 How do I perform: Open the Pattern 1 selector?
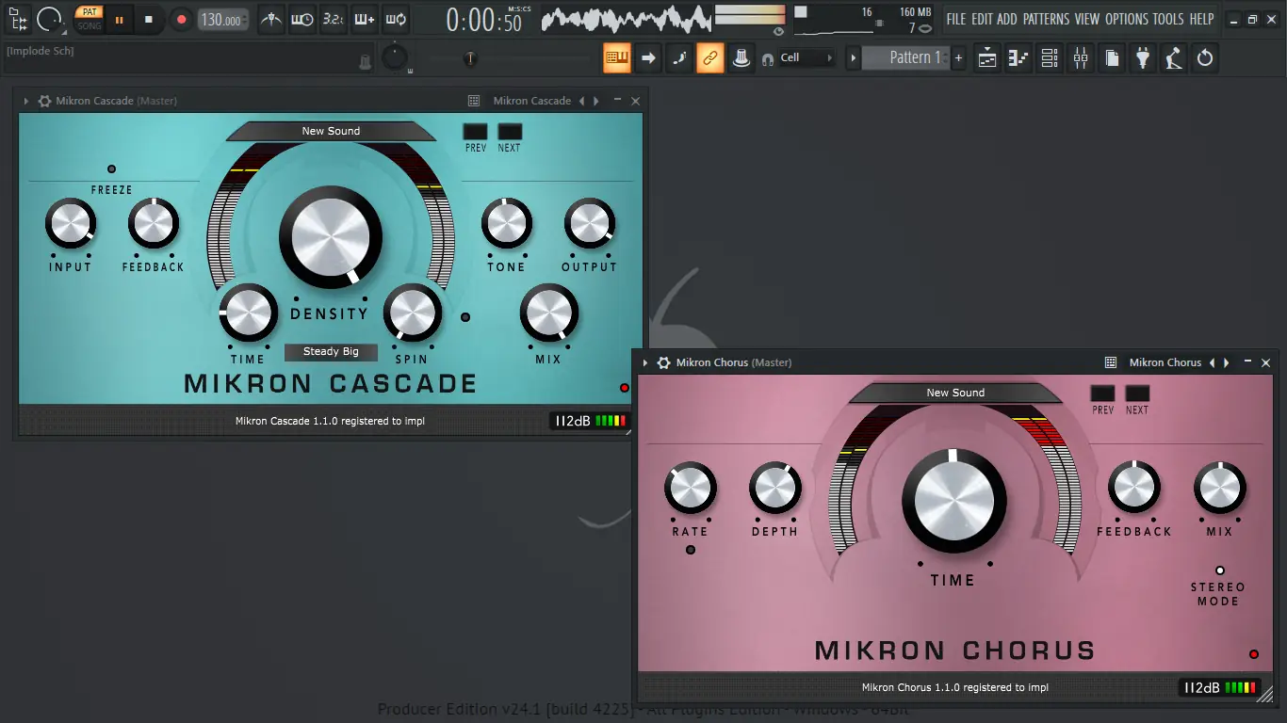point(904,57)
